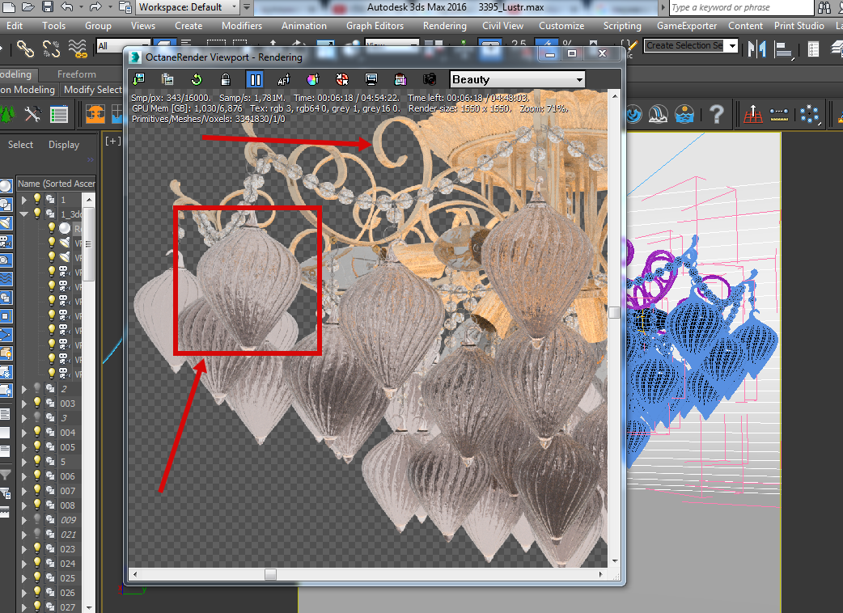This screenshot has height=613, width=843.
Task: Open the Scripting menu
Action: (622, 26)
